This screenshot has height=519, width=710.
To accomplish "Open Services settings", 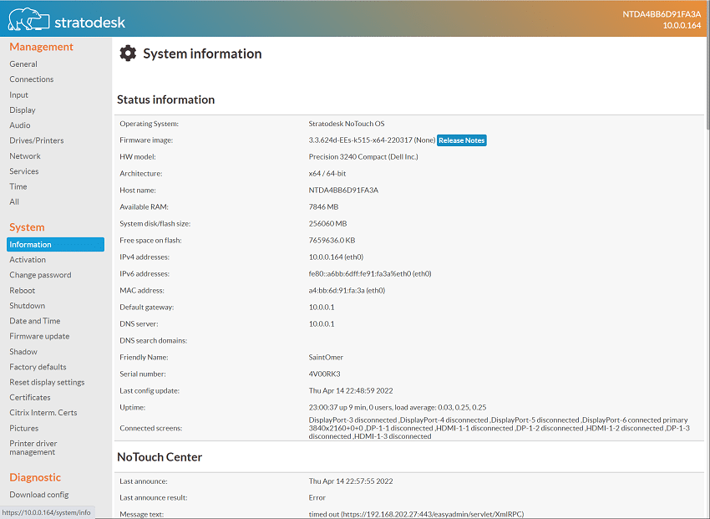I will (24, 171).
